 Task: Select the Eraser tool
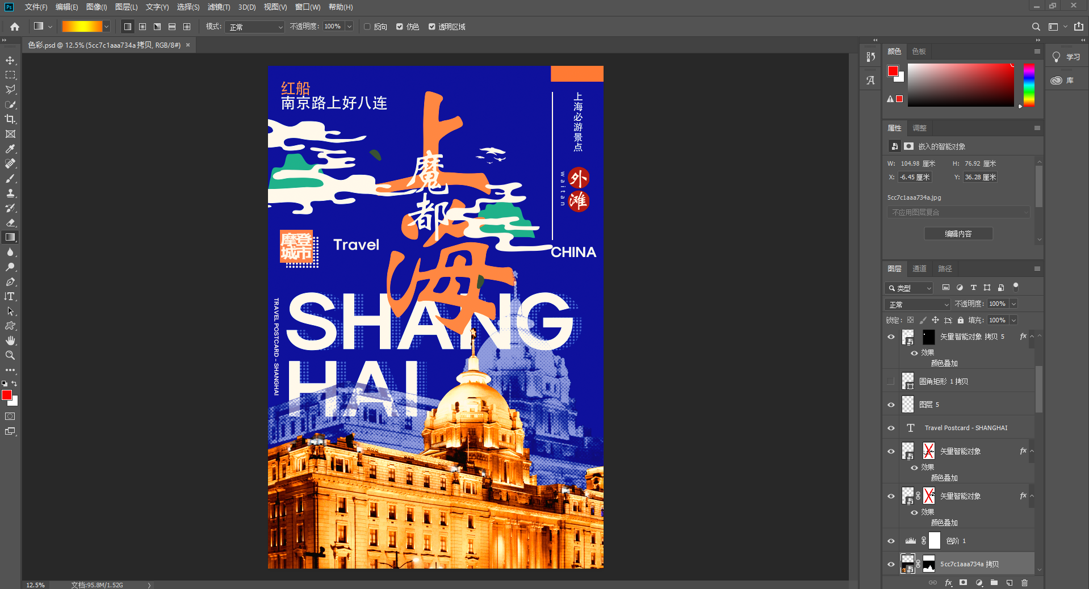coord(10,222)
